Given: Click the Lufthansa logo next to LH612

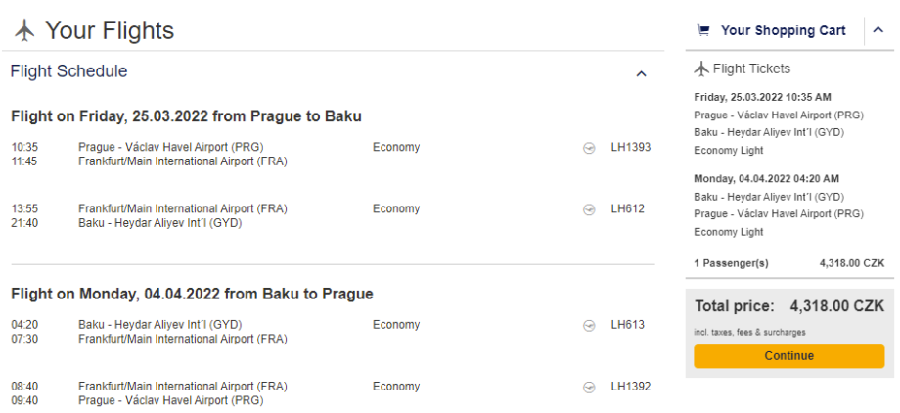Looking at the screenshot, I should pyautogui.click(x=589, y=209).
